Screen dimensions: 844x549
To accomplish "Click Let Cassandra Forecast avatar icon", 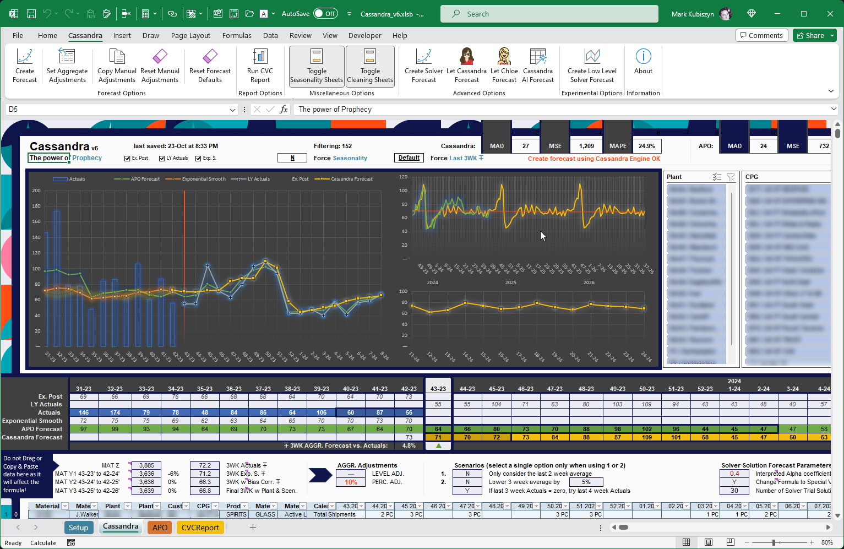I will [x=466, y=56].
